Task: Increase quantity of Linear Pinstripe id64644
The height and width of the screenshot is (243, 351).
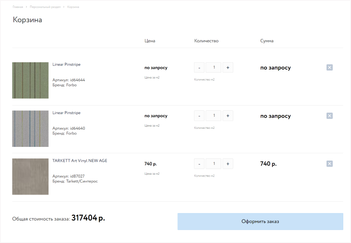Action: point(228,67)
